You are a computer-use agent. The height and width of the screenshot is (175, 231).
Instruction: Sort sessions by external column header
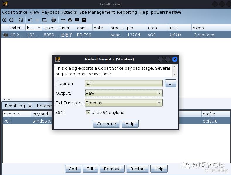[17, 28]
